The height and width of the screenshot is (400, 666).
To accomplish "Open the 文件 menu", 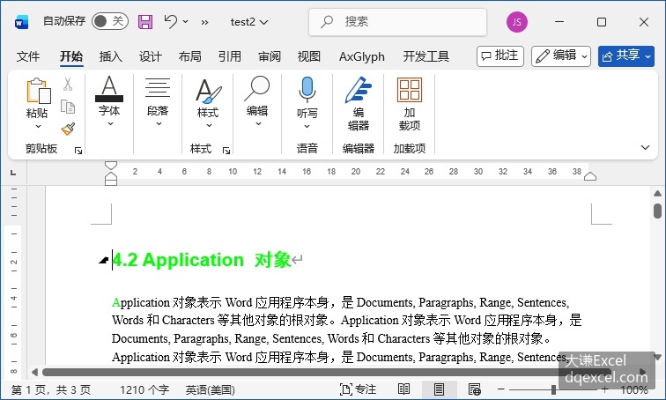I will (28, 56).
